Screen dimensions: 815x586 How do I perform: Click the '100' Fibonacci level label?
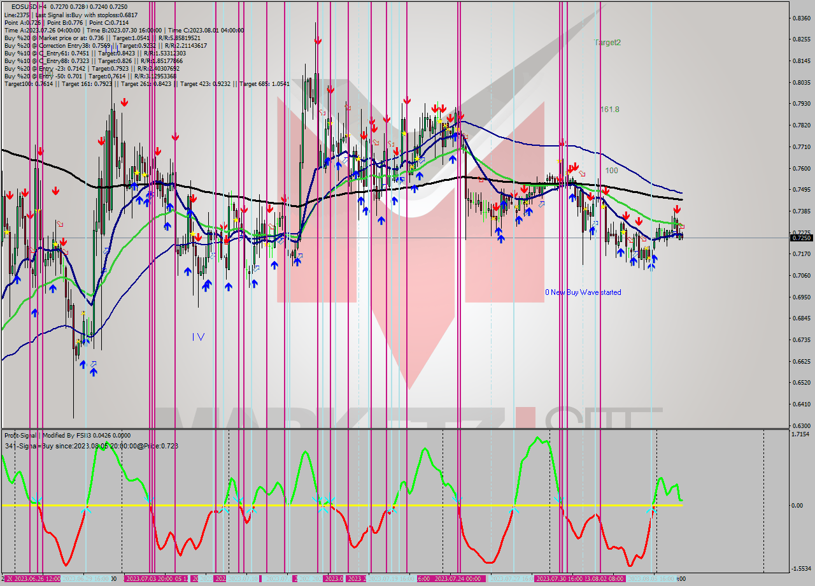tap(611, 171)
